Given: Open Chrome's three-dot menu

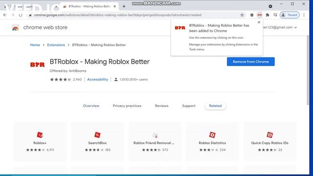Looking at the screenshot, I should coord(304,15).
